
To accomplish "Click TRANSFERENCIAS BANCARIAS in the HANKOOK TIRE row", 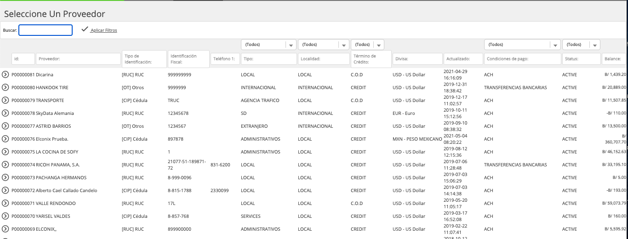I will pyautogui.click(x=515, y=87).
